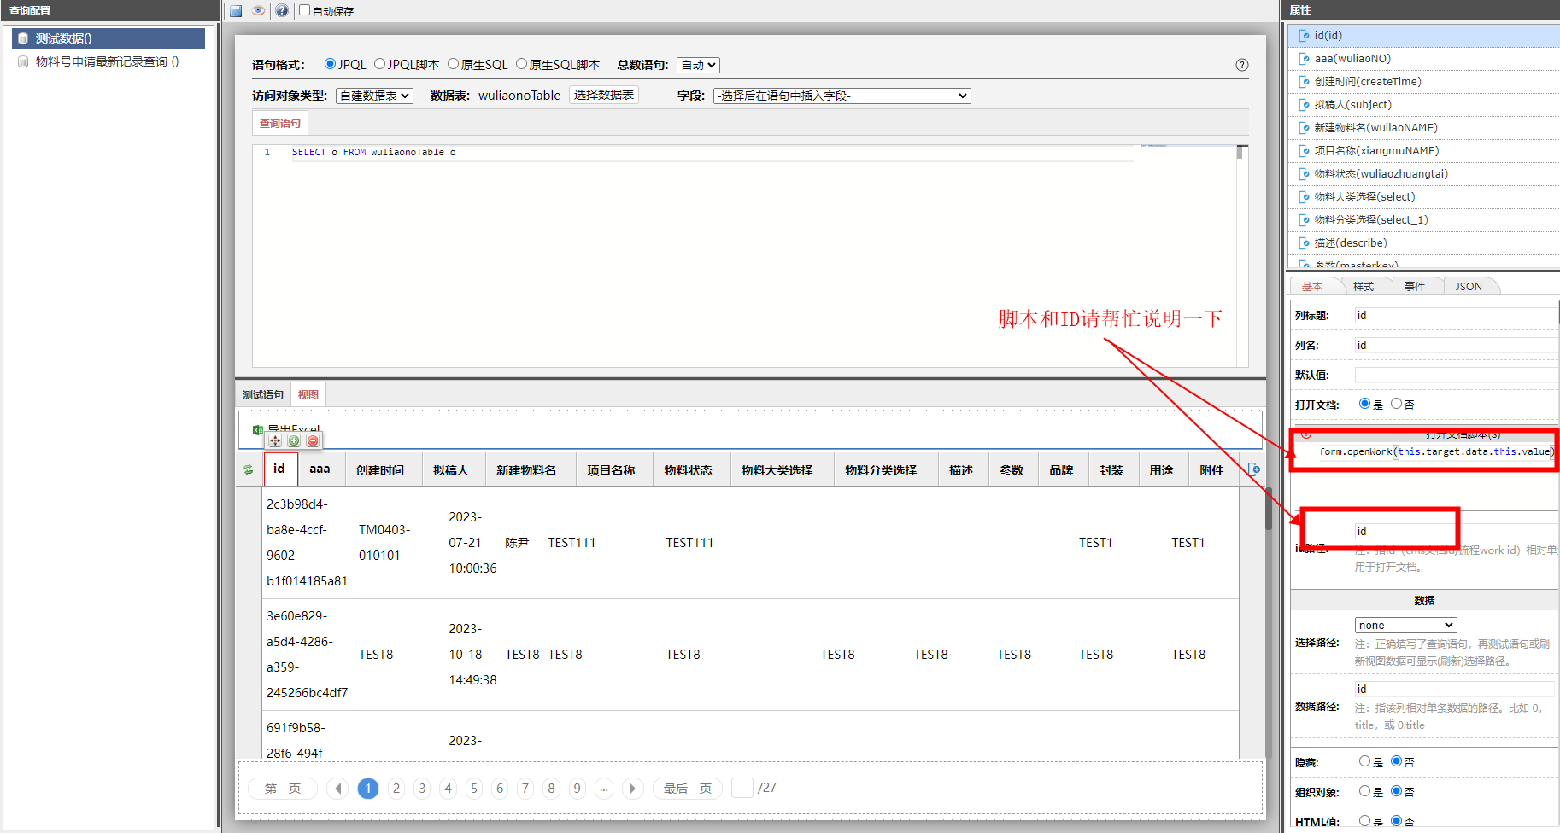
Task: Go to 最后一页 in pagination
Action: [687, 789]
